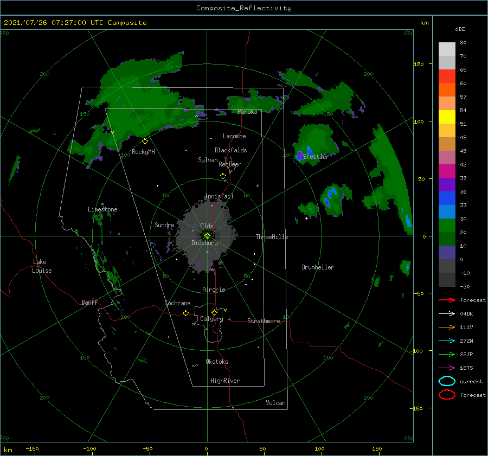Click the Sundre label
The image size is (488, 456).
[164, 224]
